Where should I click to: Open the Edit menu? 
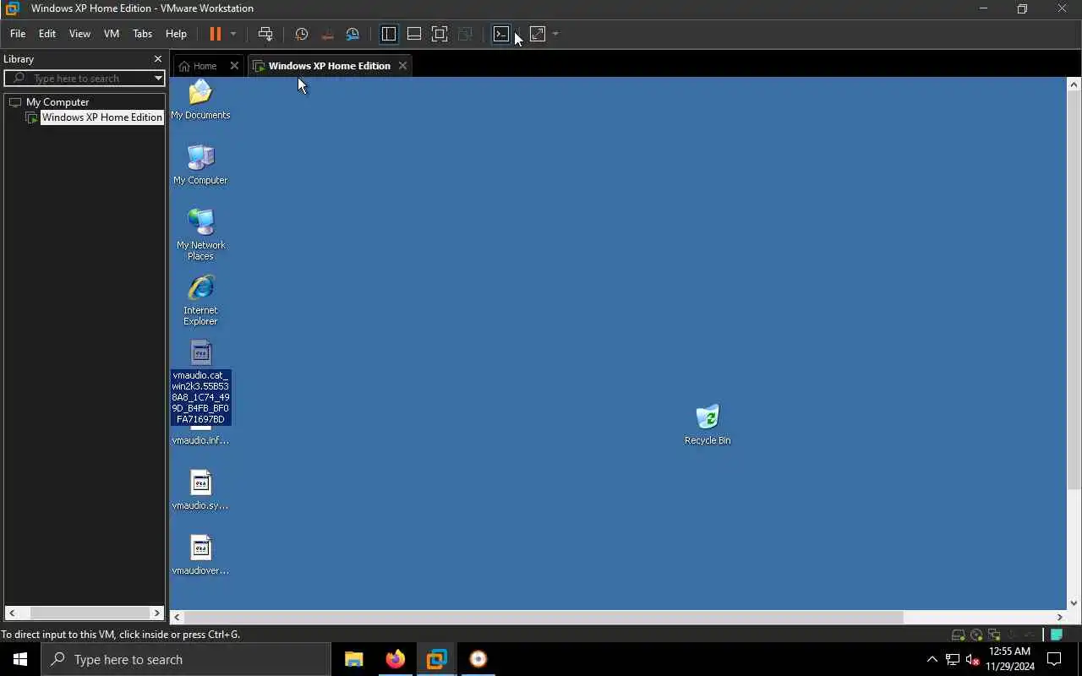pos(47,34)
